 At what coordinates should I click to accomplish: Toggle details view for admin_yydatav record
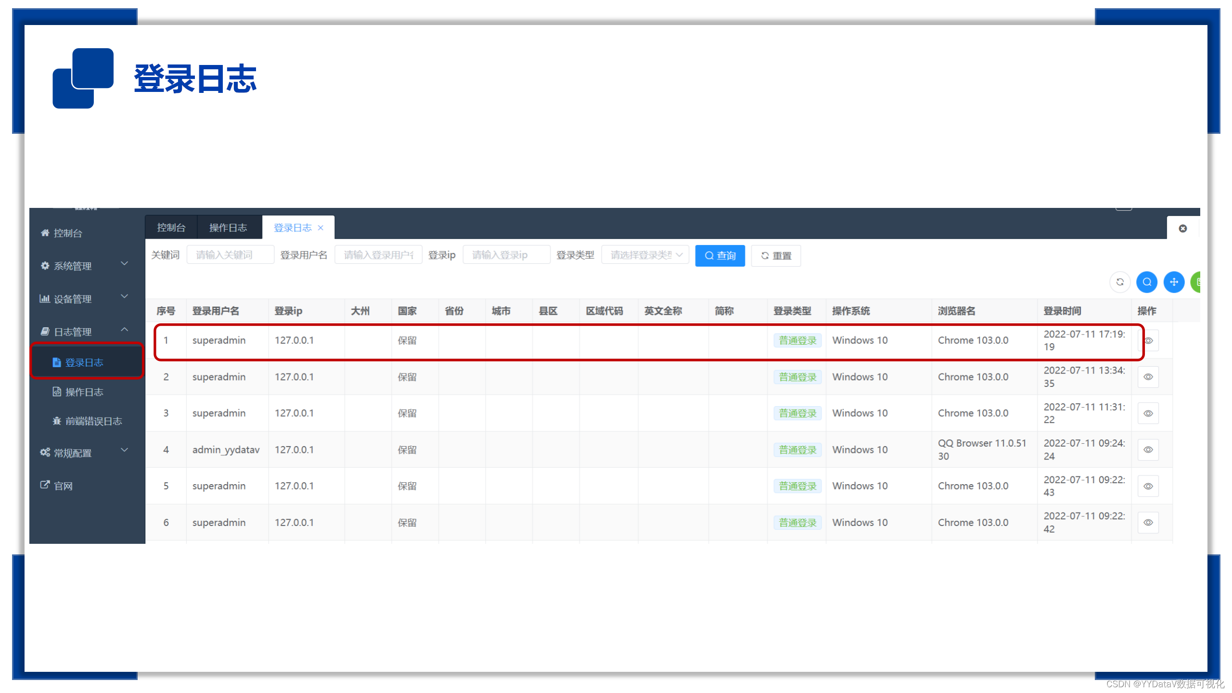1148,449
